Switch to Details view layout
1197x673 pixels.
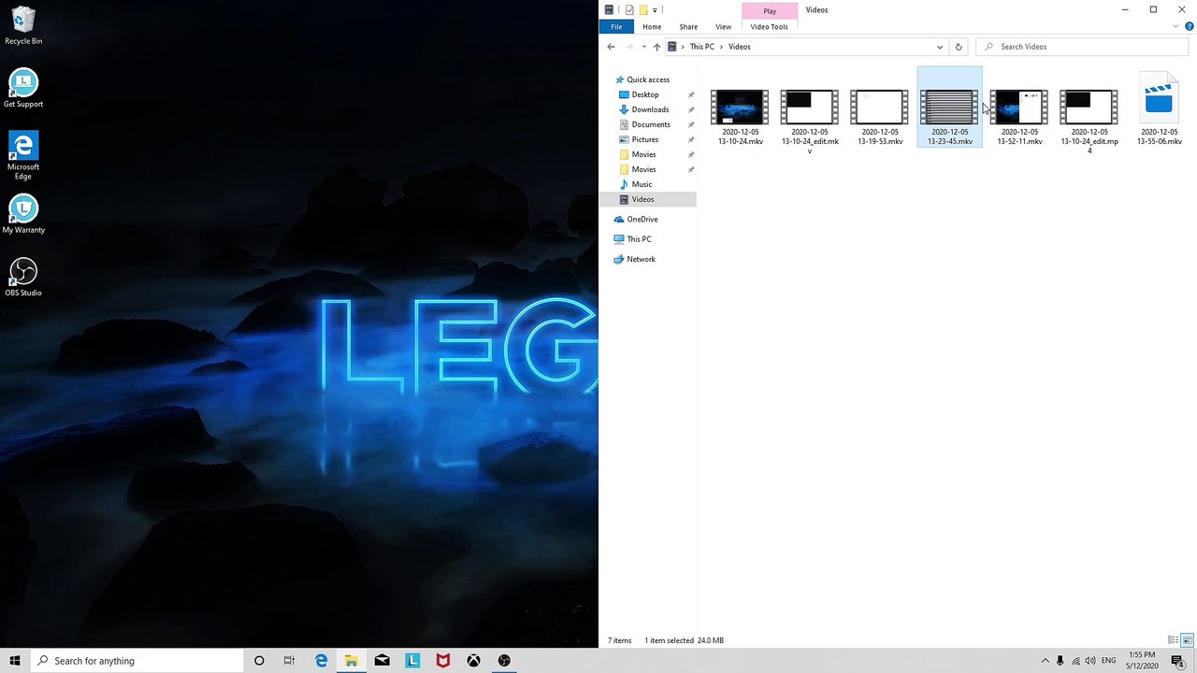pyautogui.click(x=1173, y=640)
